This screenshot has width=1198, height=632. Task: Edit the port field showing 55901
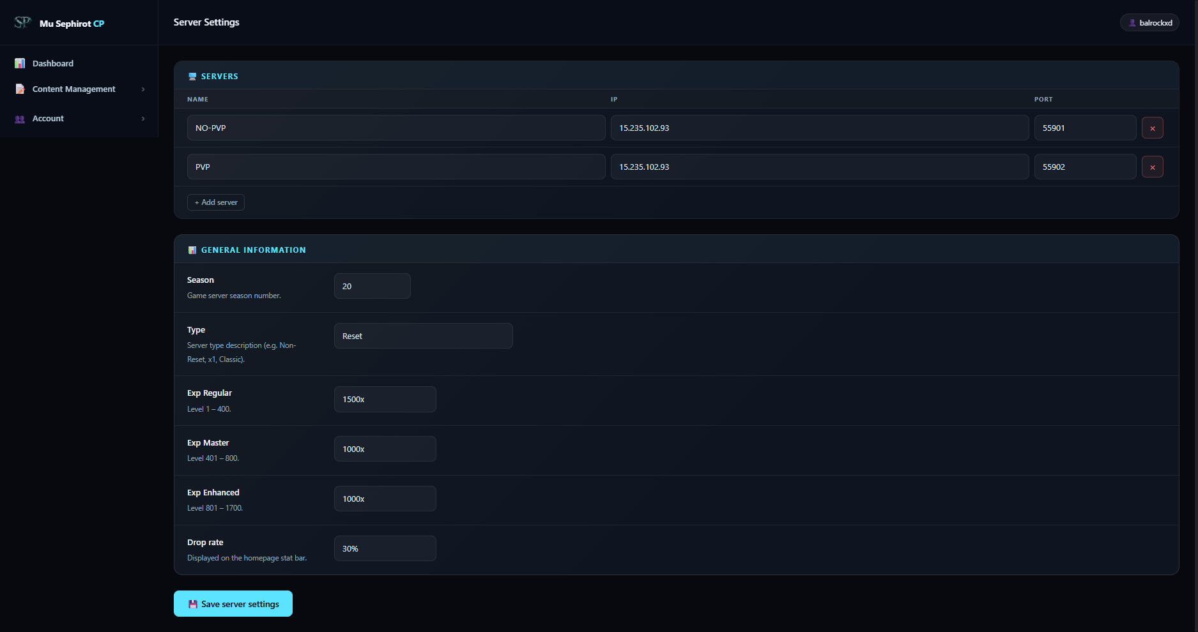(1085, 128)
